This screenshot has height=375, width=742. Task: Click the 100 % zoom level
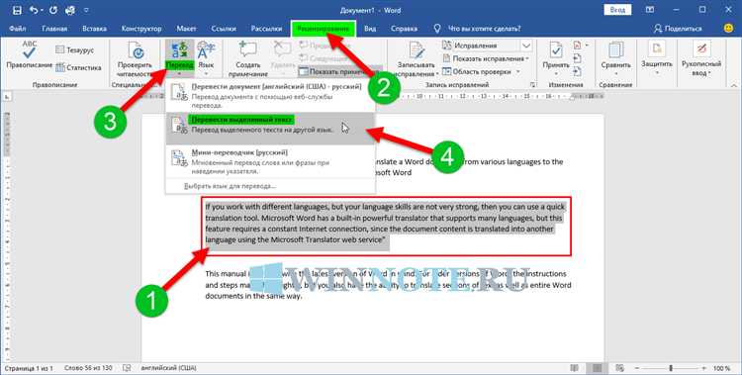pos(721,368)
